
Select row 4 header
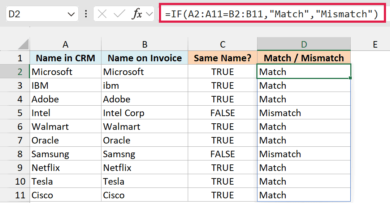(x=15, y=99)
